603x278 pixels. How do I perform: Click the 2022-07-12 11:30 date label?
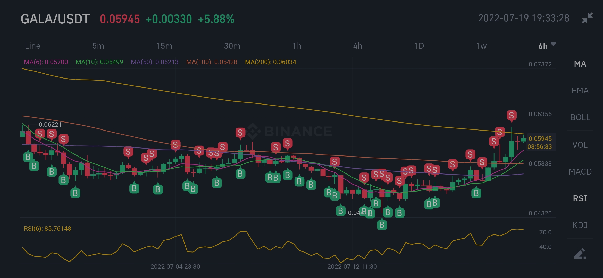point(352,267)
